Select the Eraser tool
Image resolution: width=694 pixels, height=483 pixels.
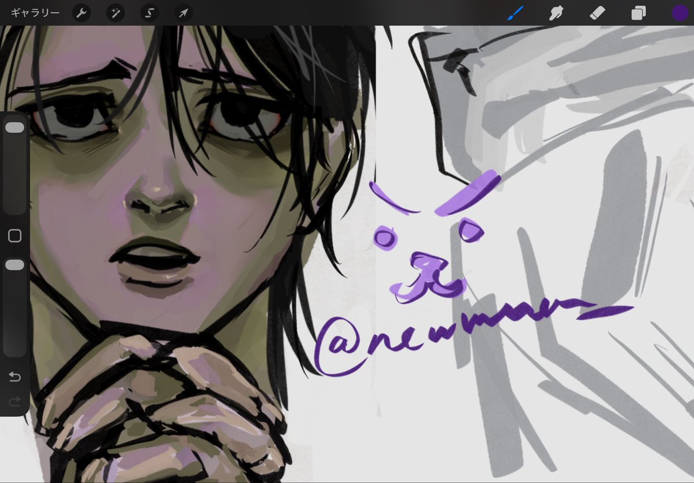pyautogui.click(x=597, y=13)
